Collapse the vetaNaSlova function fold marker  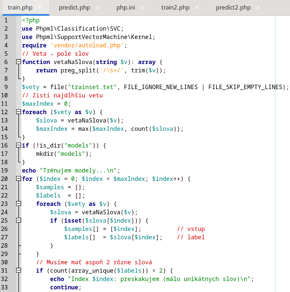(19, 62)
